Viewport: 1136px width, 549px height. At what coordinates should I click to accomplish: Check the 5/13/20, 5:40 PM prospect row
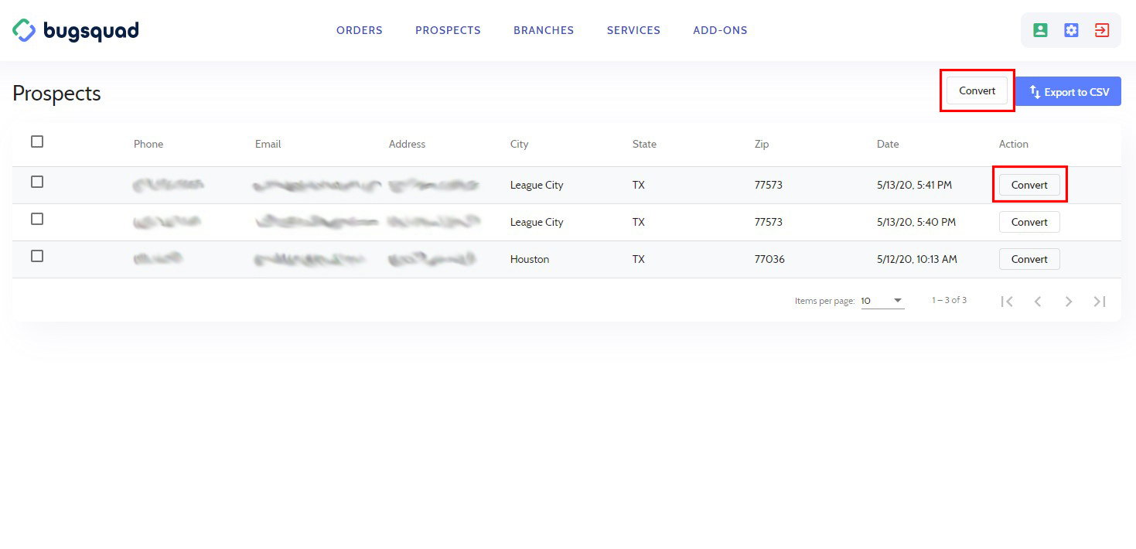pos(37,219)
